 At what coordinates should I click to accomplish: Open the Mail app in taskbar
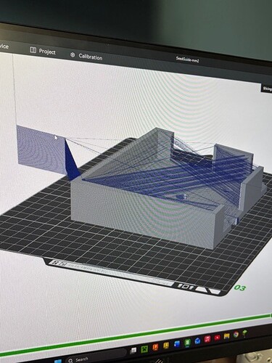point(197,340)
